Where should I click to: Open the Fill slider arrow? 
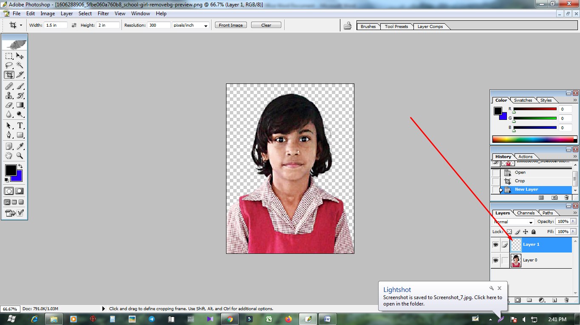click(573, 232)
